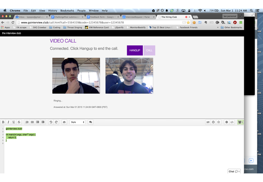Switch to ChallengePost submission tab
The image size is (263, 182).
tap(68, 17)
